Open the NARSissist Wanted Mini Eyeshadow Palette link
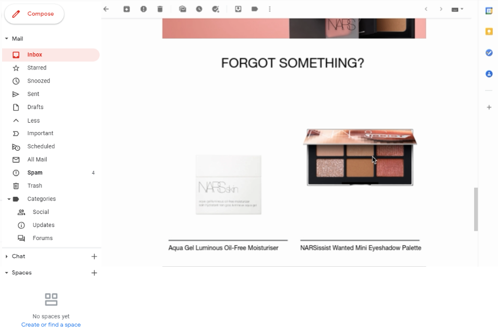Image resolution: width=498 pixels, height=334 pixels. [x=361, y=248]
